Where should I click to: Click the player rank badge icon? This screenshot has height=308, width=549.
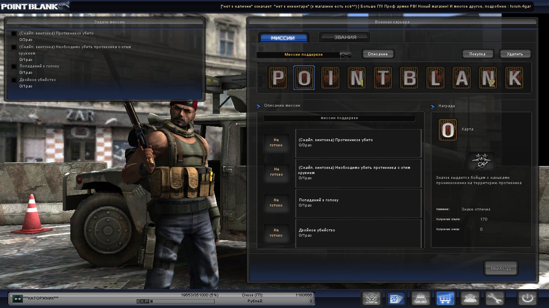[18, 298]
